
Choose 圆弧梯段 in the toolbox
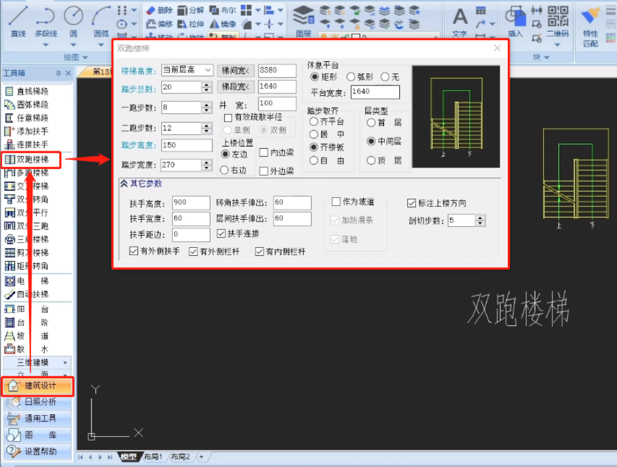pos(27,105)
